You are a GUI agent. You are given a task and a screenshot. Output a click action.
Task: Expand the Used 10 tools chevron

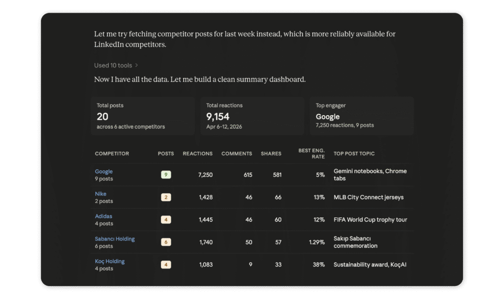pyautogui.click(x=136, y=65)
